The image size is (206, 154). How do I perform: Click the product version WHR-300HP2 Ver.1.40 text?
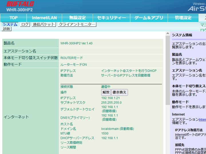(76, 43)
